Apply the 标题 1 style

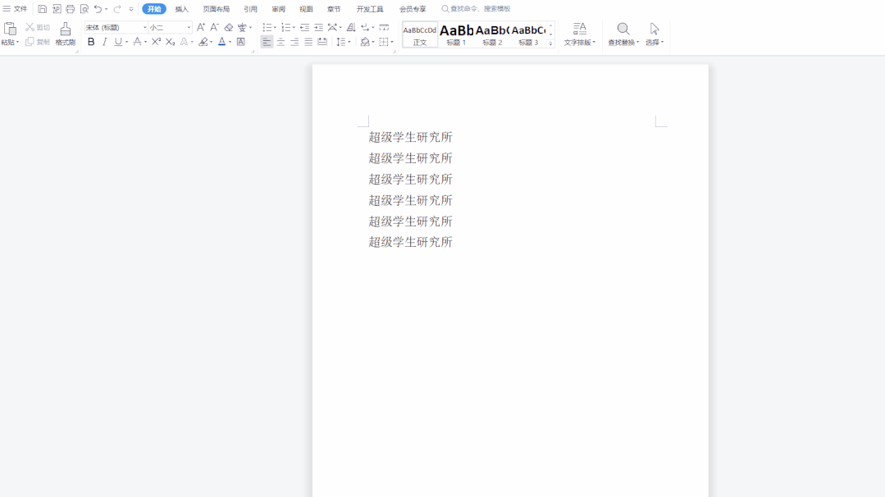tap(456, 34)
